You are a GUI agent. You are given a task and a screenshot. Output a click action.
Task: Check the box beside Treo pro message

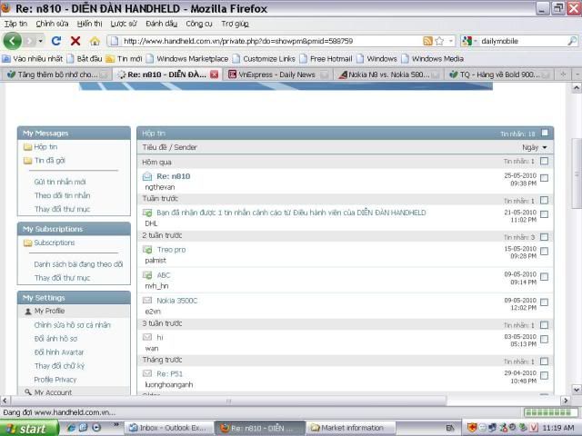click(544, 252)
